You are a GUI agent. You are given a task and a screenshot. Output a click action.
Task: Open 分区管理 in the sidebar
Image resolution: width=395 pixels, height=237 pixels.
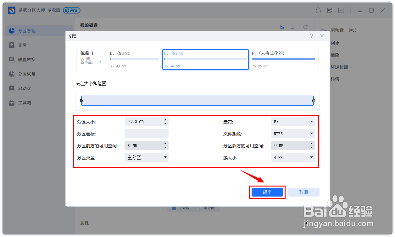tap(39, 31)
